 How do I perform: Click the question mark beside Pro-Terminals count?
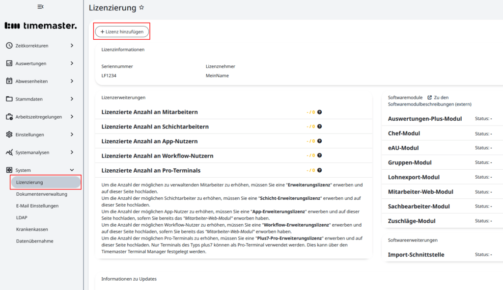pos(320,170)
